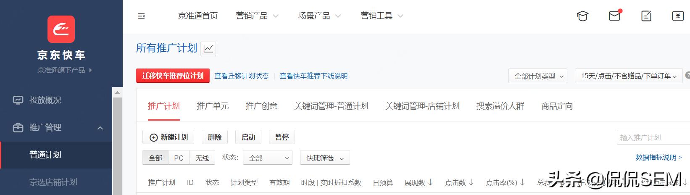Select the 全部 device filter

(155, 158)
